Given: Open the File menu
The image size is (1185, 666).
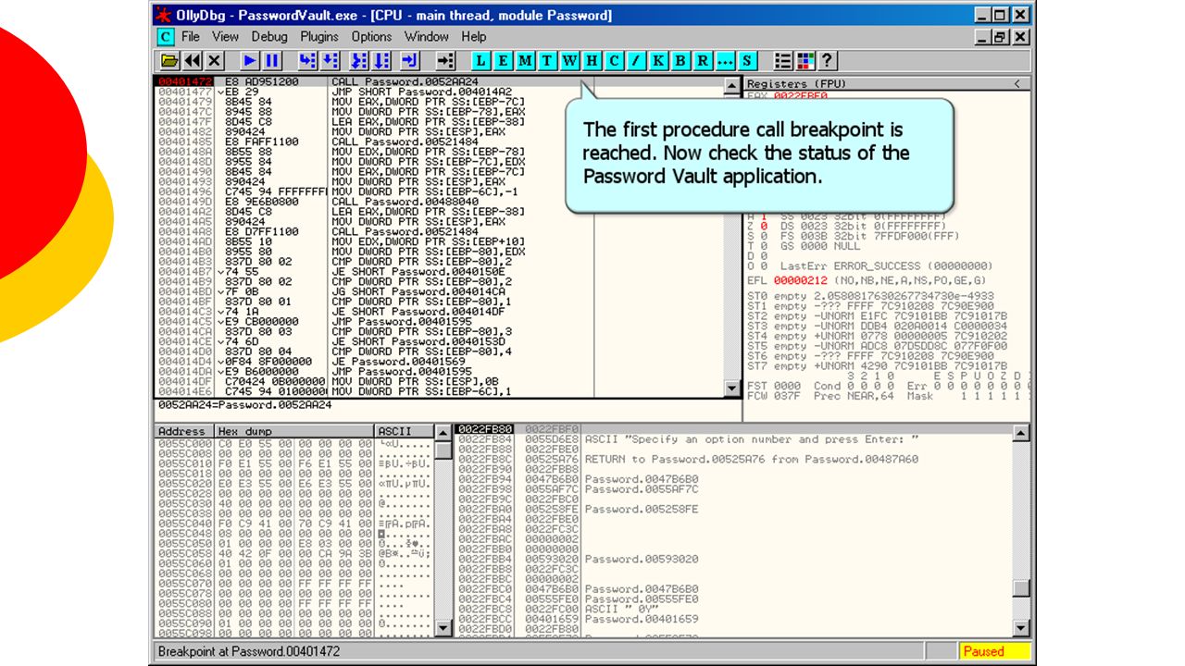Looking at the screenshot, I should point(191,37).
